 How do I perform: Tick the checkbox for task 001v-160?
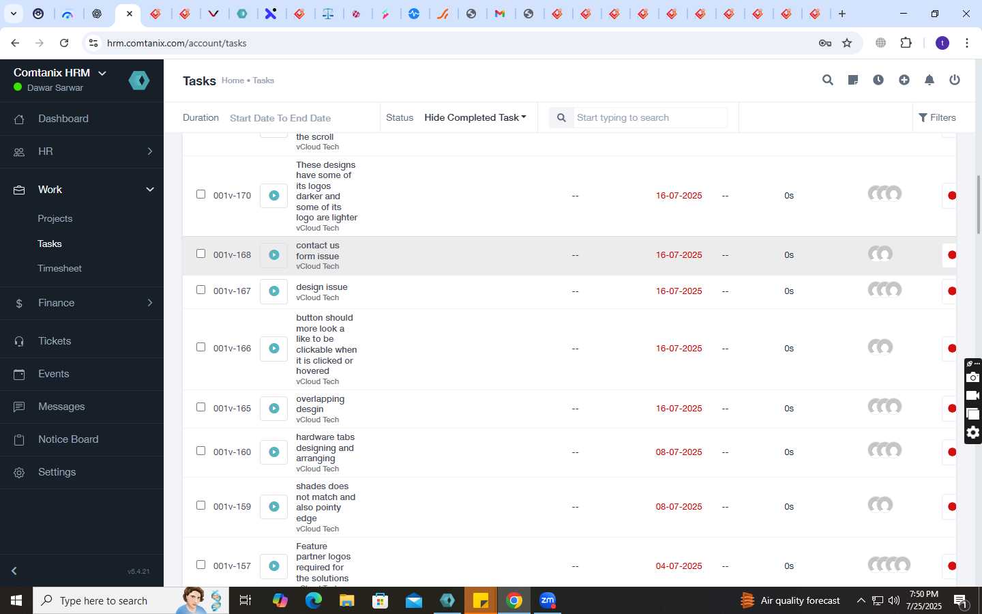pos(200,451)
